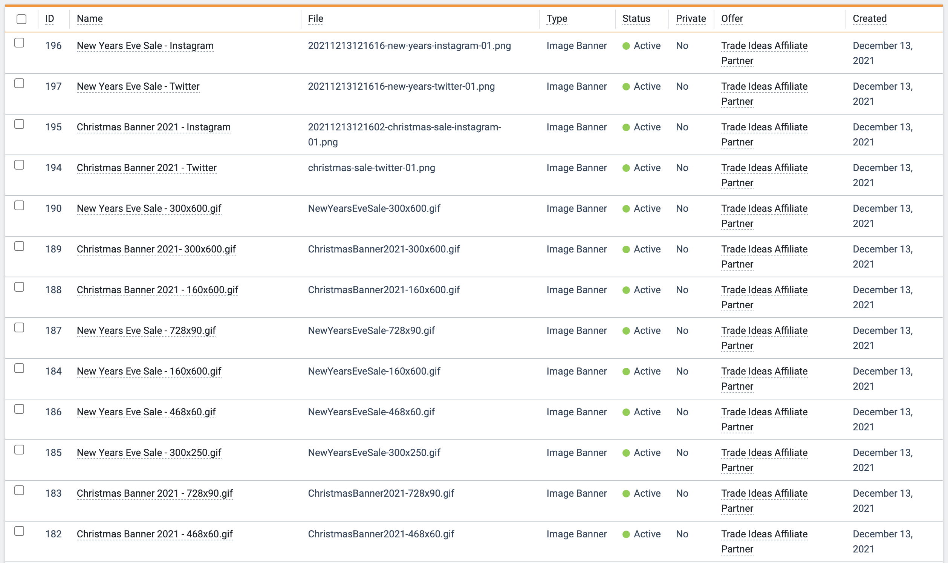This screenshot has height=563, width=948.
Task: Open Christmas Banner 2021 - 160x600.gif banner
Action: tap(157, 290)
